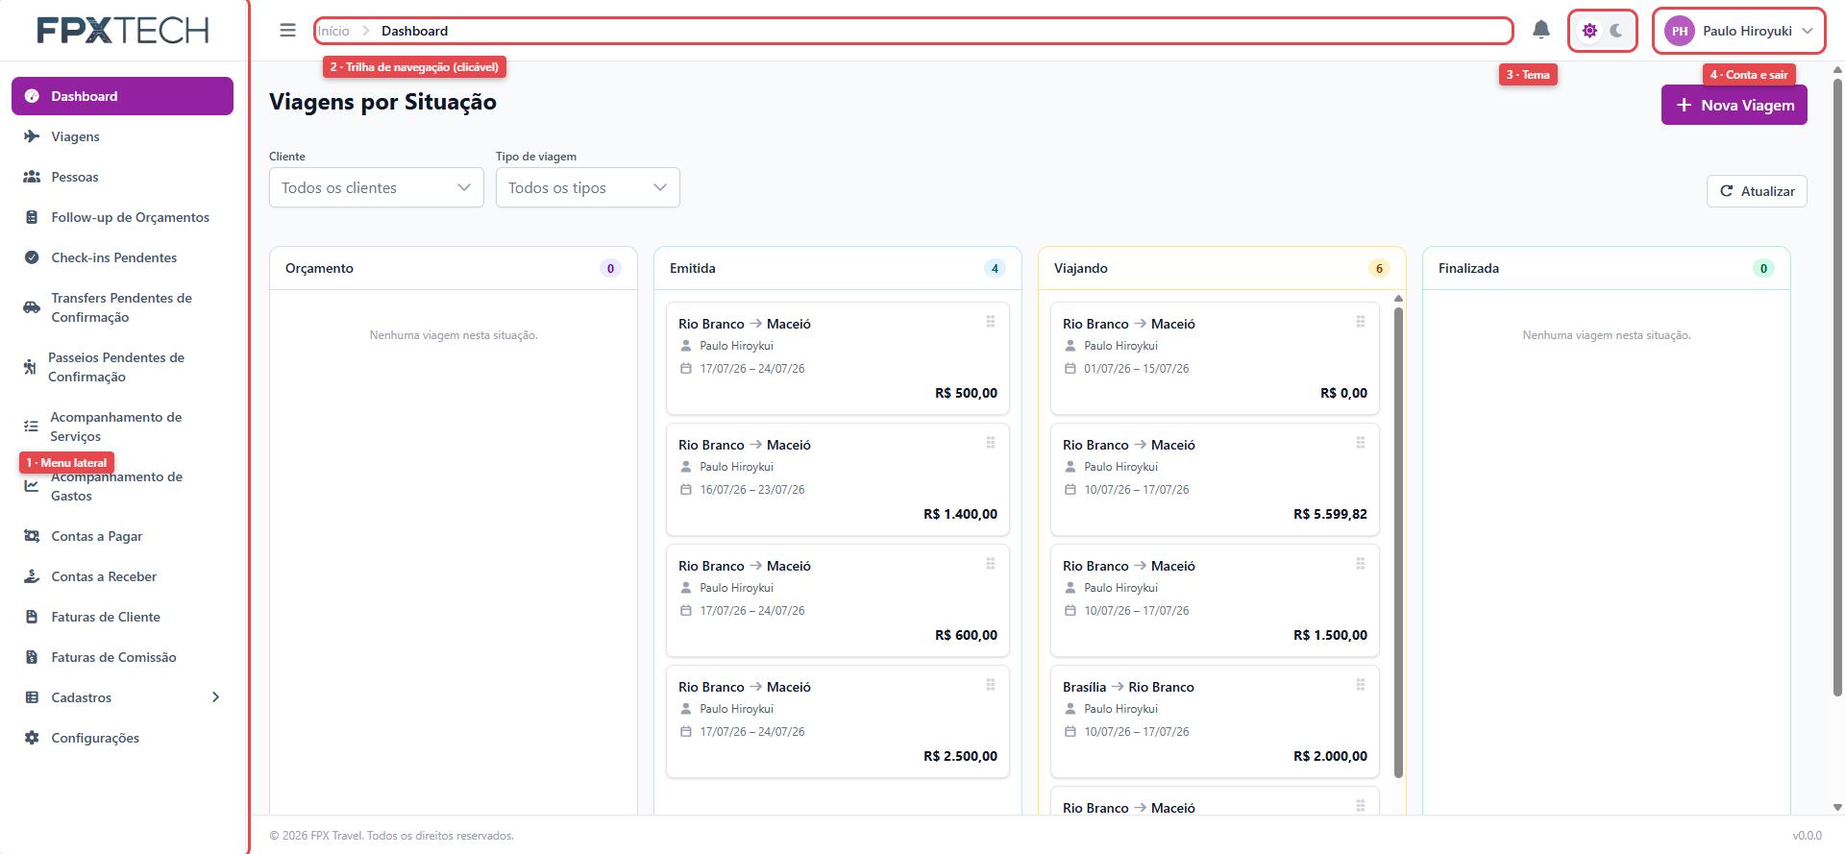Click the Acompanhamento de Gastos chart icon
The width and height of the screenshot is (1845, 854).
click(32, 486)
